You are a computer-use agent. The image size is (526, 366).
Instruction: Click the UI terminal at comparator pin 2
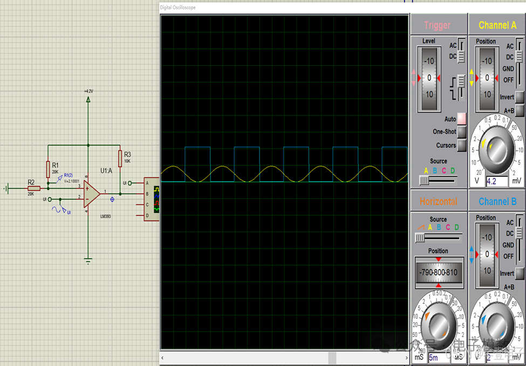pyautogui.click(x=50, y=199)
